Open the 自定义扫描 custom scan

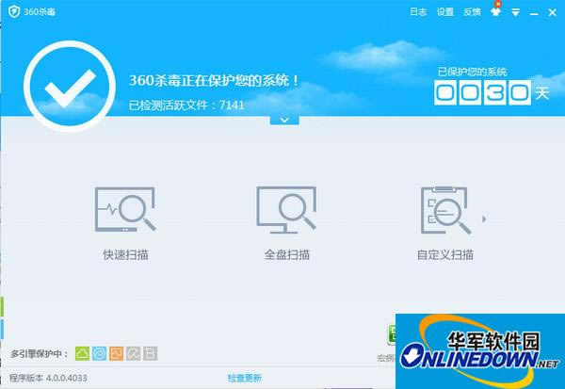pos(445,223)
